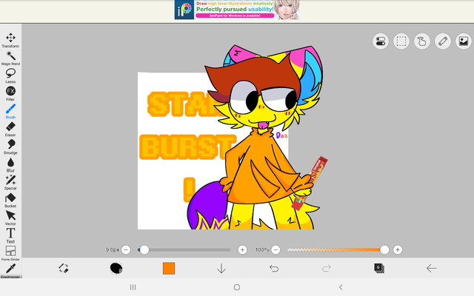
Task: Open the ruler tool
Action: coord(443,41)
